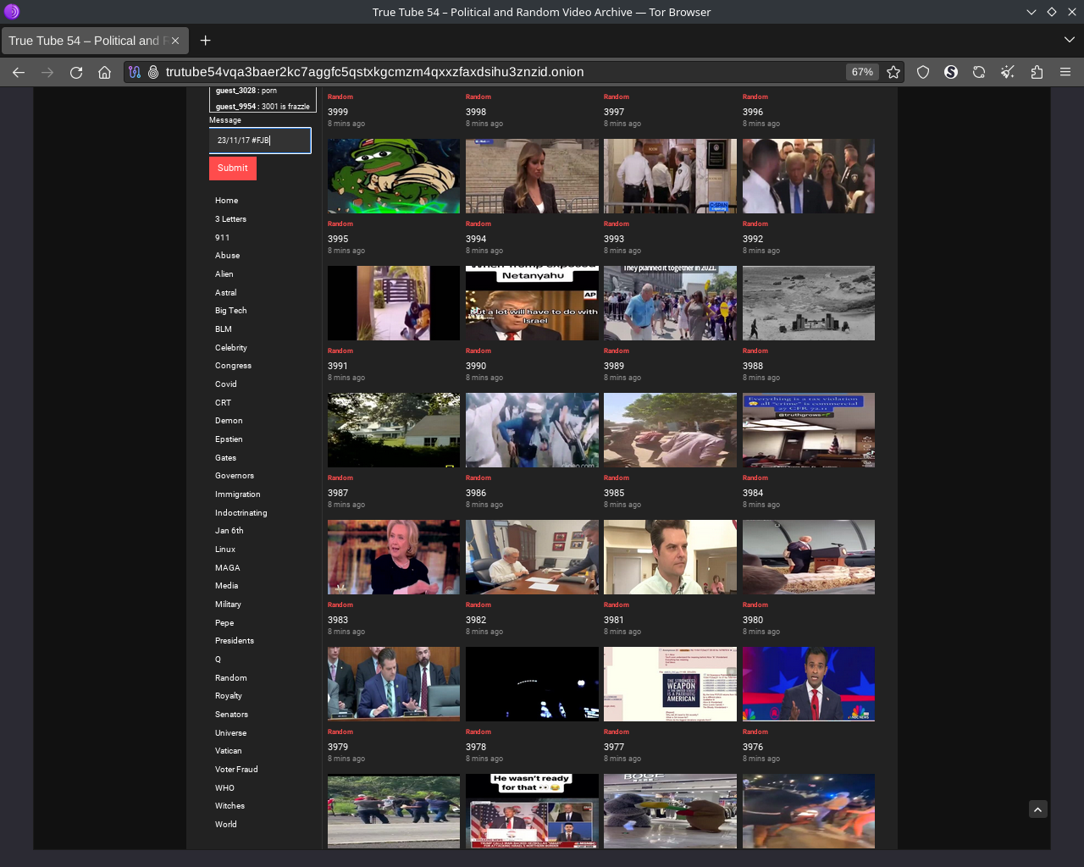Click the Random tag above 3979
1084x867 pixels.
coord(340,732)
